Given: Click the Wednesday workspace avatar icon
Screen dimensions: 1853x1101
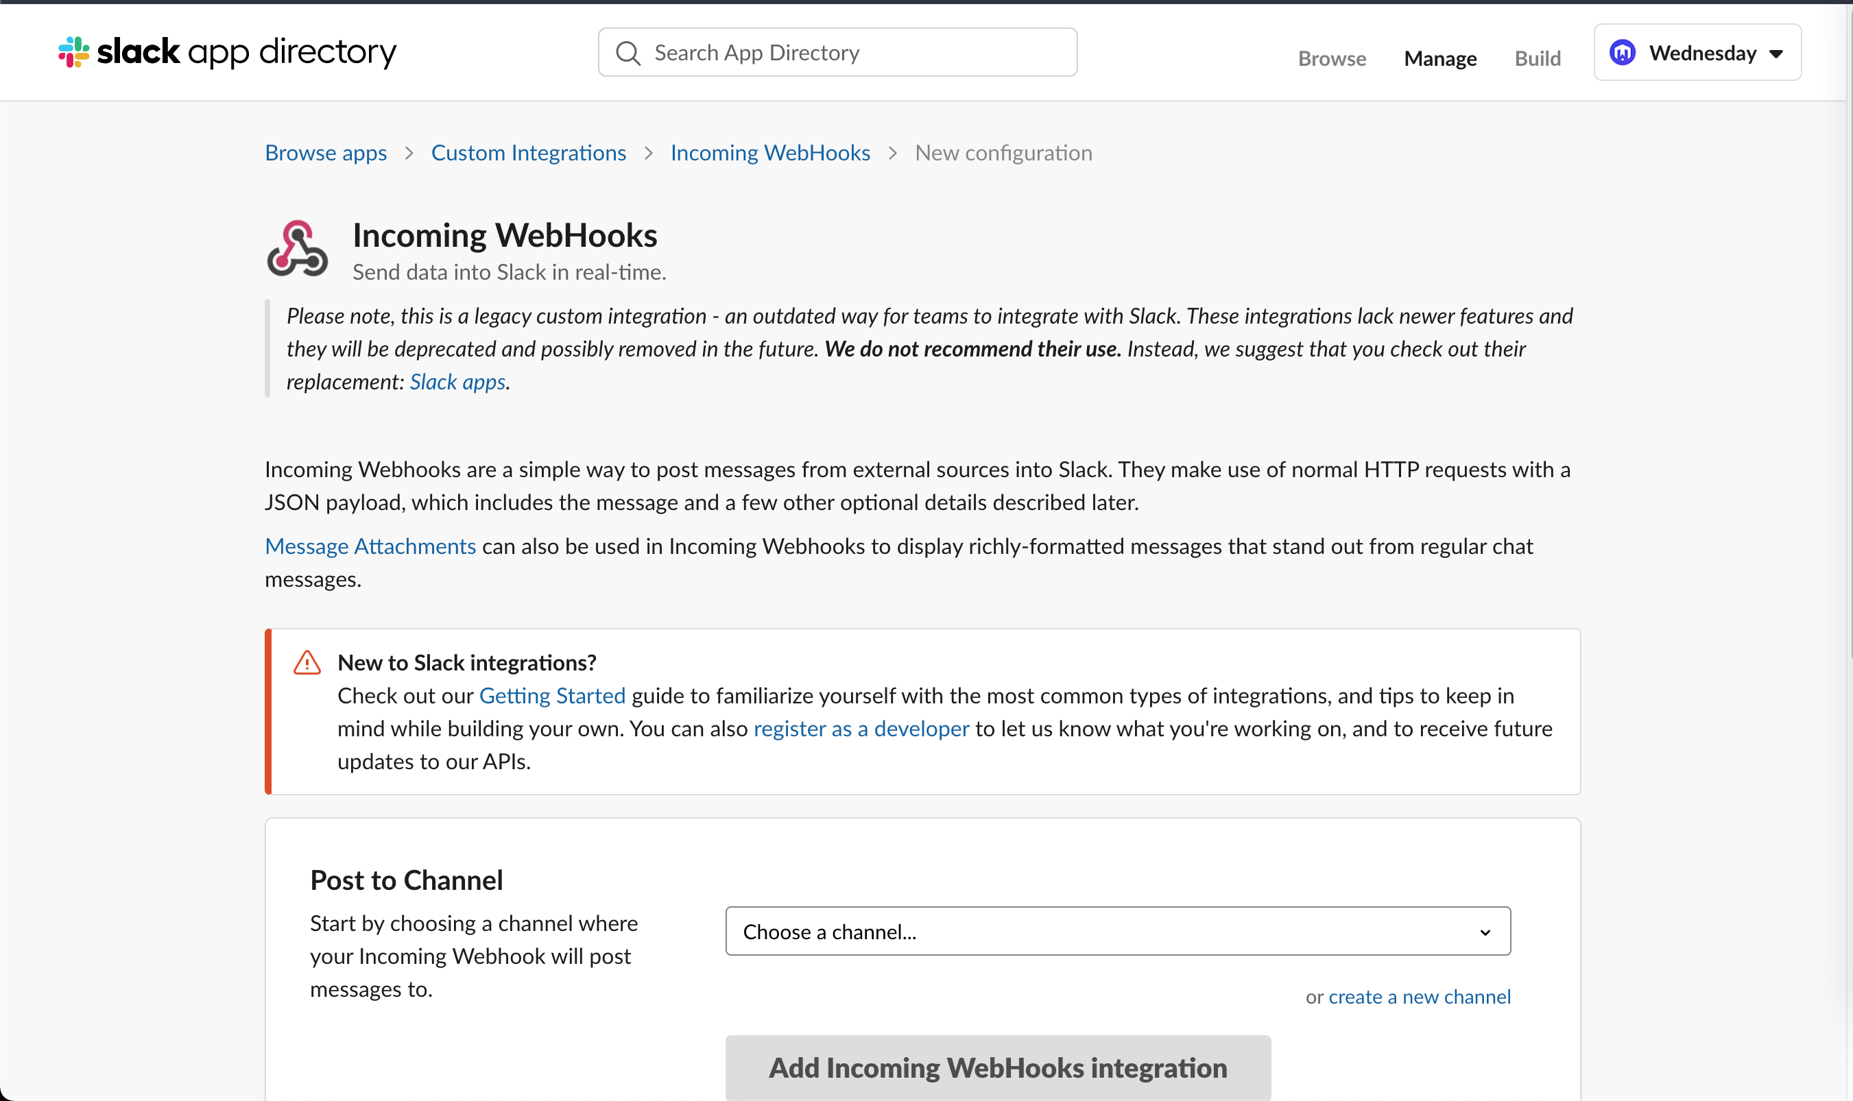Looking at the screenshot, I should 1622,53.
